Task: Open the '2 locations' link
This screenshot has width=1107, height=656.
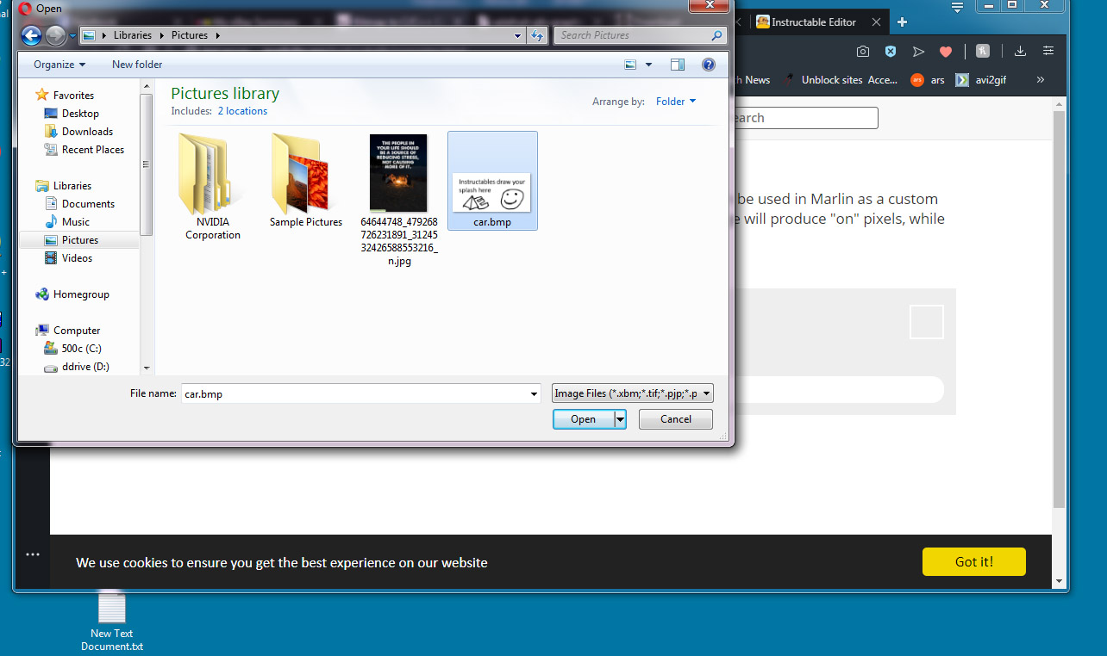Action: coord(242,111)
